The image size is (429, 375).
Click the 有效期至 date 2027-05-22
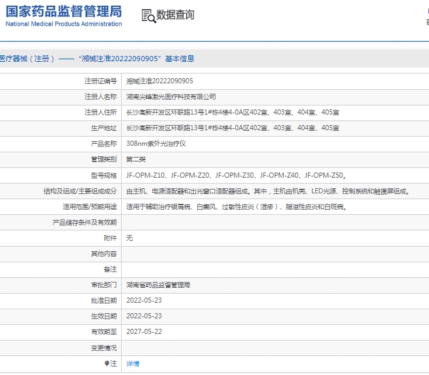[143, 332]
